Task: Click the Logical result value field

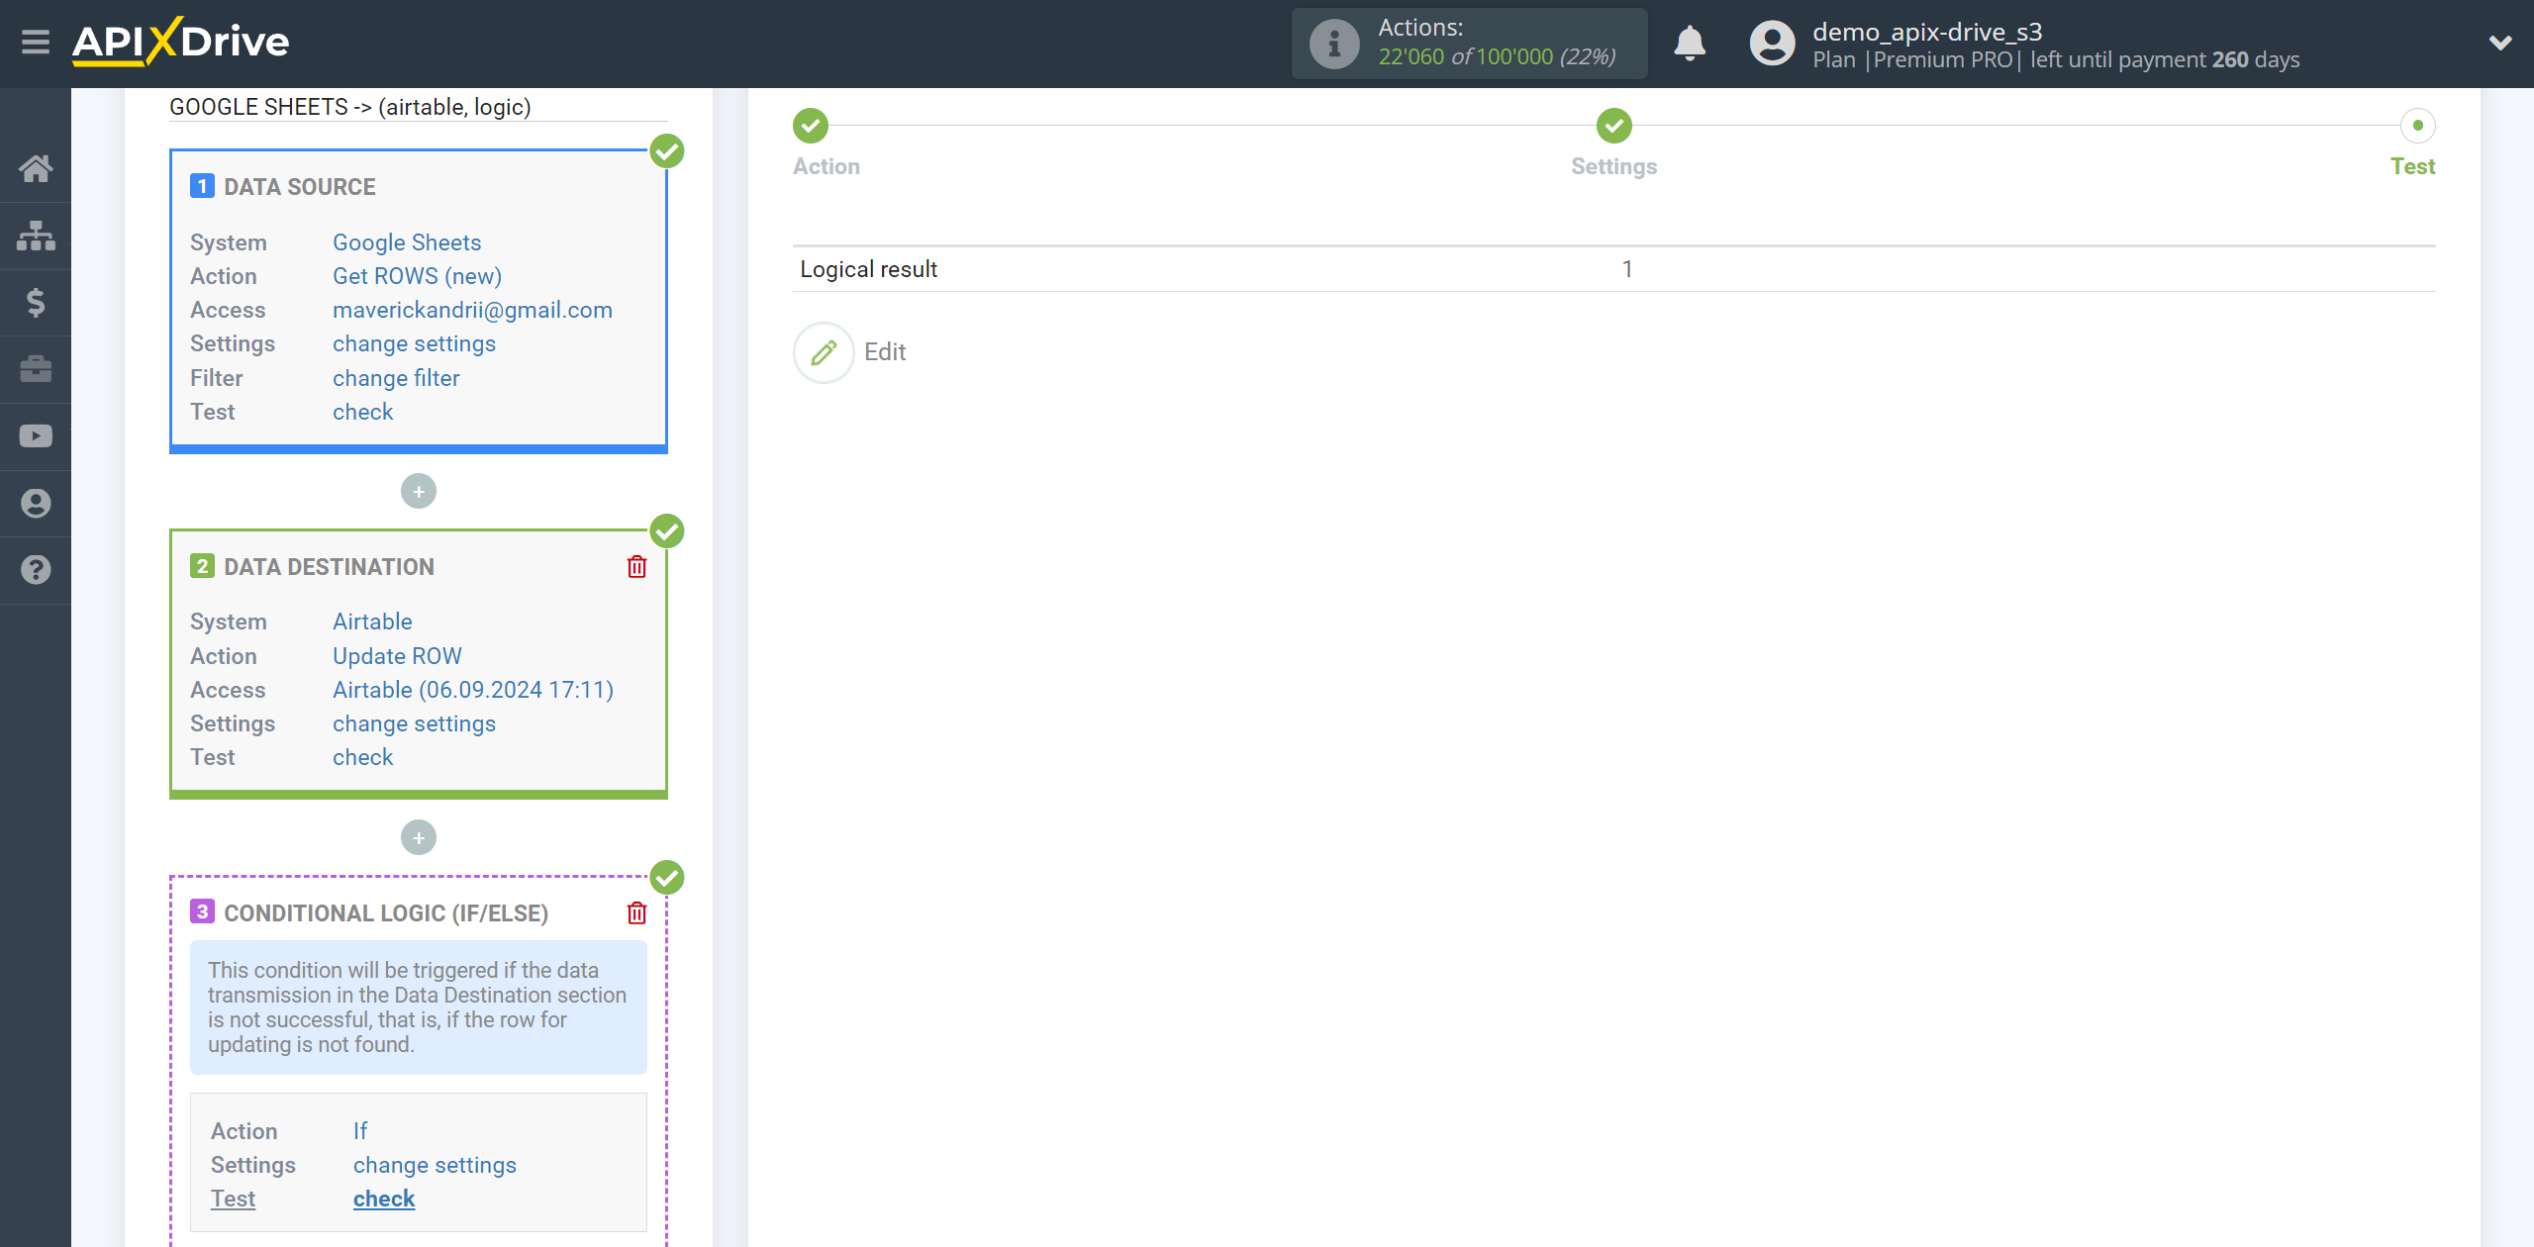Action: 1625,268
